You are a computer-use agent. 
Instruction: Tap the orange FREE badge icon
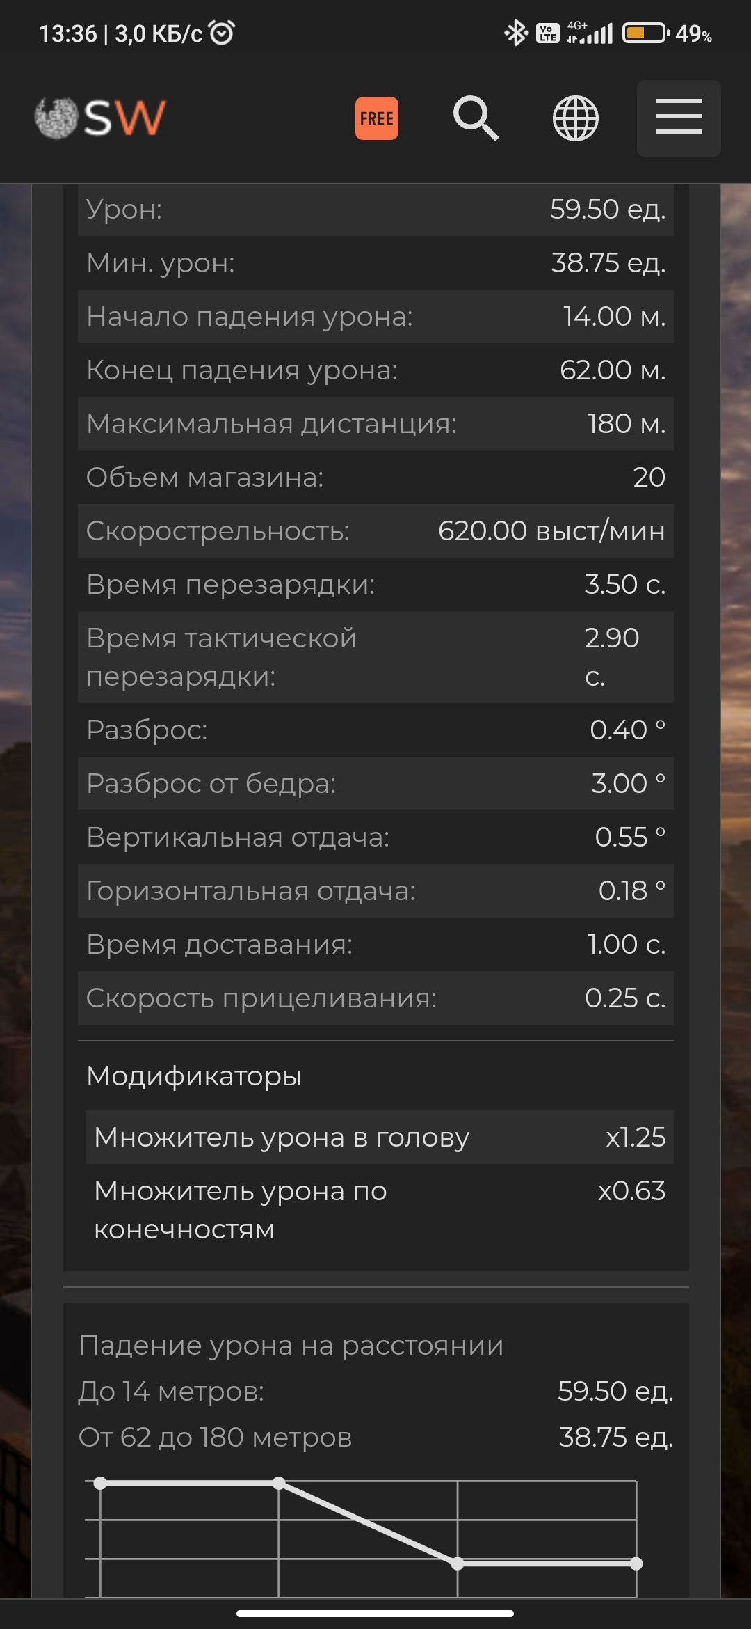coord(377,118)
